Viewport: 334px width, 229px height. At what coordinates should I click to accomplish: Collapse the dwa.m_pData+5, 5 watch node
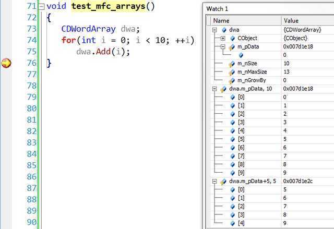[x=214, y=182]
